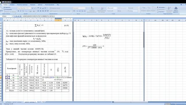The image size is (186, 105).
Task: Increase decimal places
Action: click(x=82, y=11)
